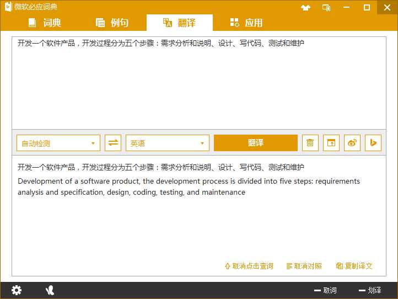The width and height of the screenshot is (398, 299).
Task: Toggle 取词 word capture
Action: point(325,290)
